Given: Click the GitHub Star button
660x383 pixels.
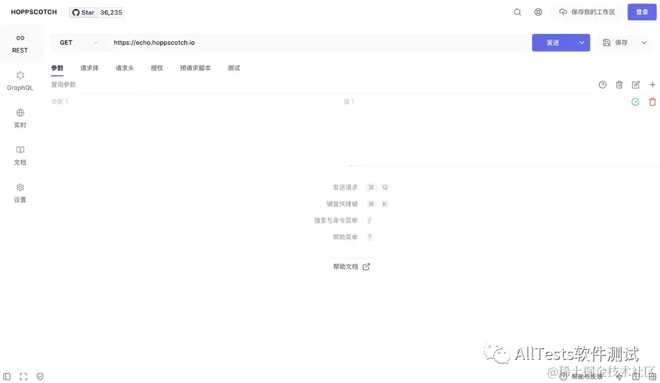Looking at the screenshot, I should coord(83,13).
